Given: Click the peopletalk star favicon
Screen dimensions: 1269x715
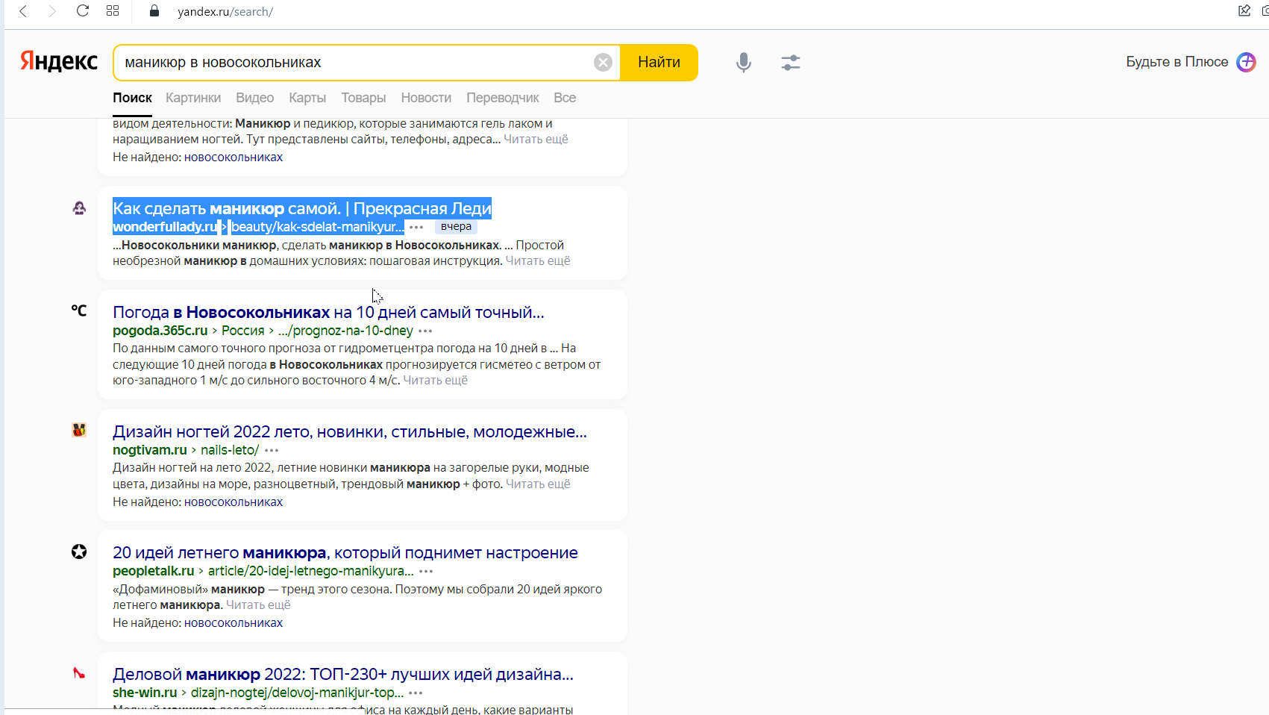Looking at the screenshot, I should [79, 552].
